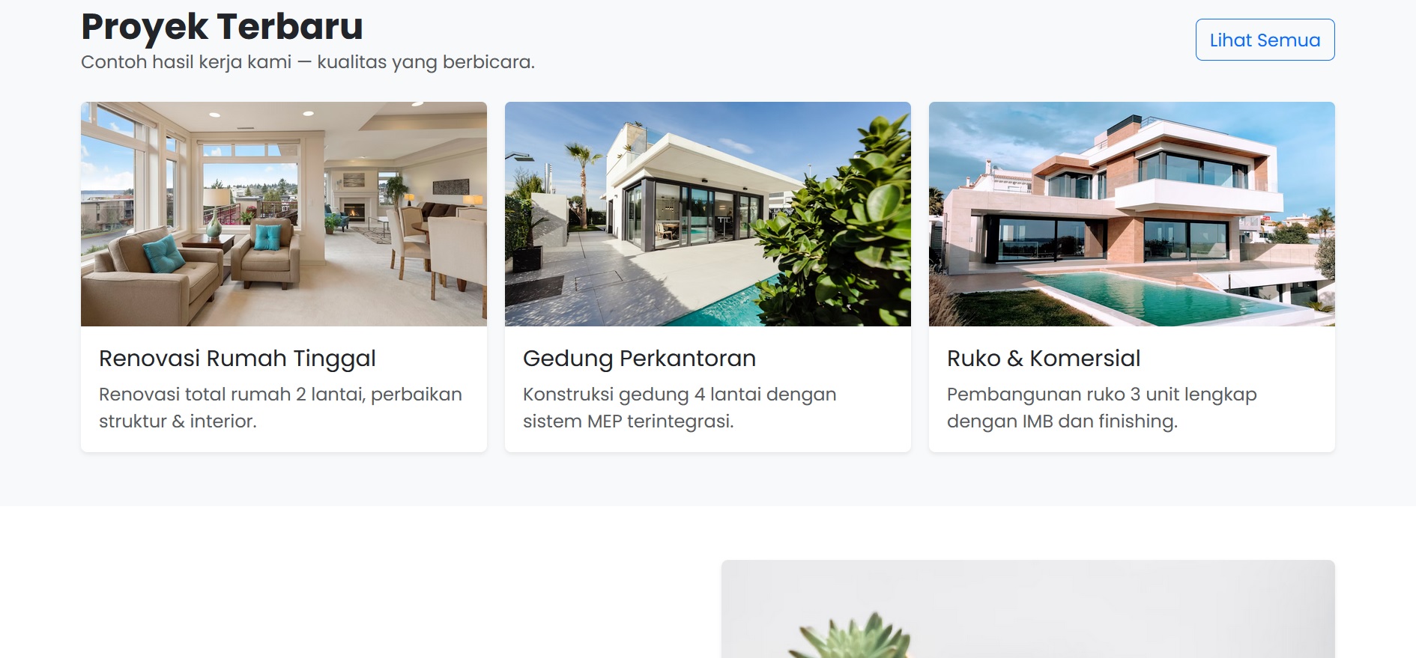Screen dimensions: 1416x658
Task: Click the Konstruksi gedung 4 lantai description
Action: (680, 408)
